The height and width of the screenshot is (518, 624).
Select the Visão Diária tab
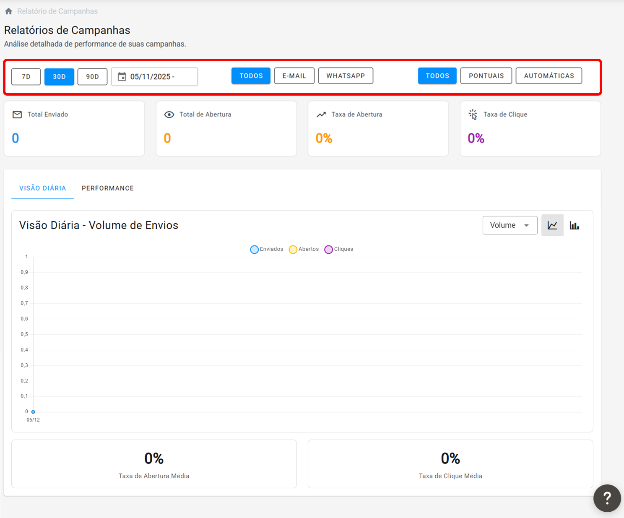(x=42, y=188)
